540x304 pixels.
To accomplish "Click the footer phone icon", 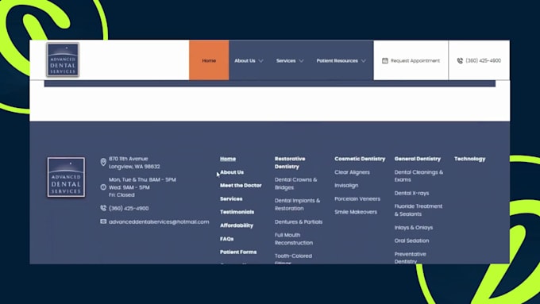I will pos(103,208).
